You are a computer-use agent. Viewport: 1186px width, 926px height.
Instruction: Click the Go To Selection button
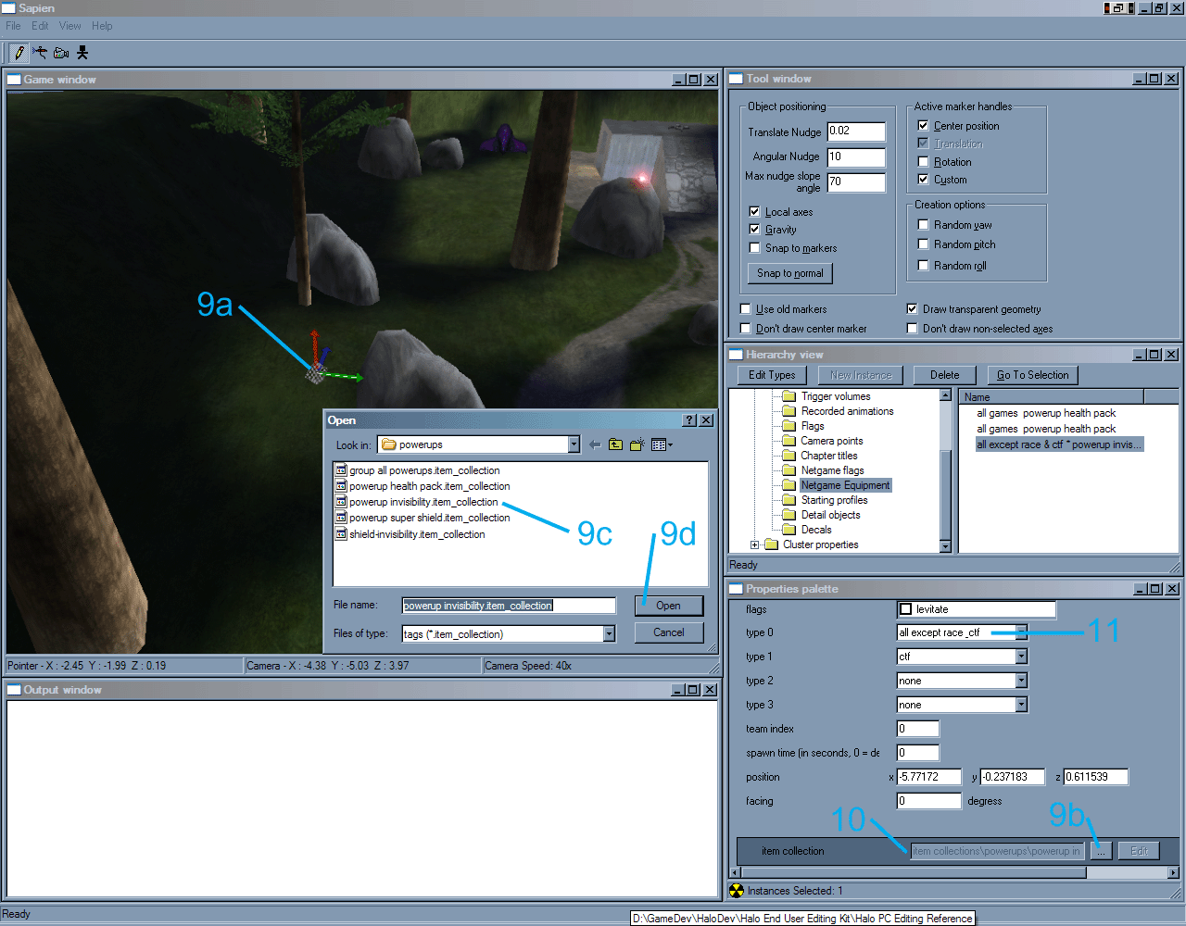1033,375
